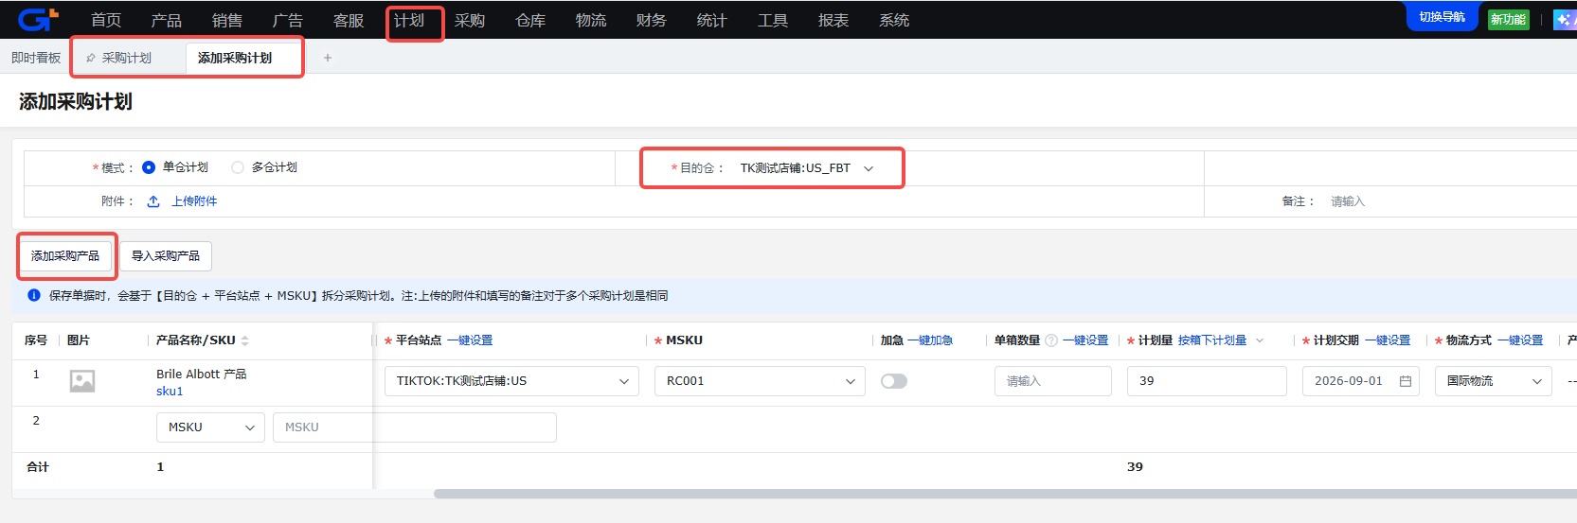The height and width of the screenshot is (523, 1577).
Task: Click 添加采购产品 button
Action: (x=65, y=256)
